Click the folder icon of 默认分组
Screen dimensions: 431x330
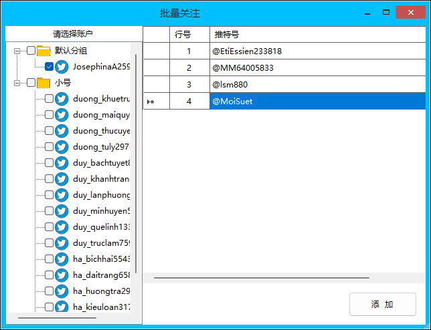coord(44,51)
